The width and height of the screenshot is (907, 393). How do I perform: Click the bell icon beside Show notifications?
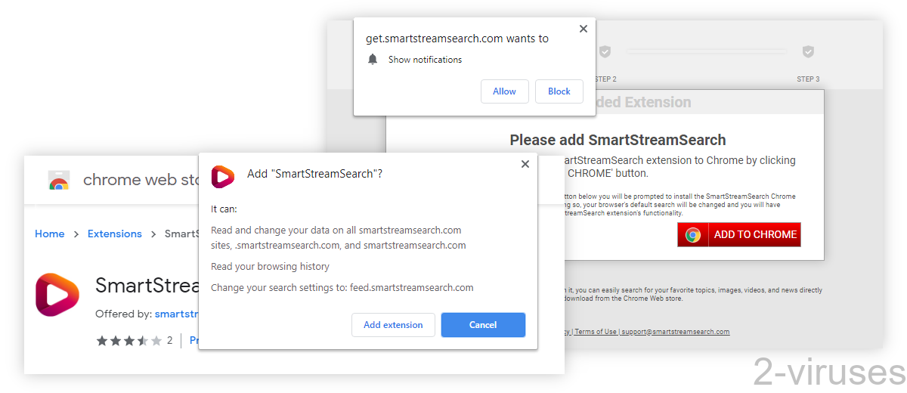[x=372, y=59]
